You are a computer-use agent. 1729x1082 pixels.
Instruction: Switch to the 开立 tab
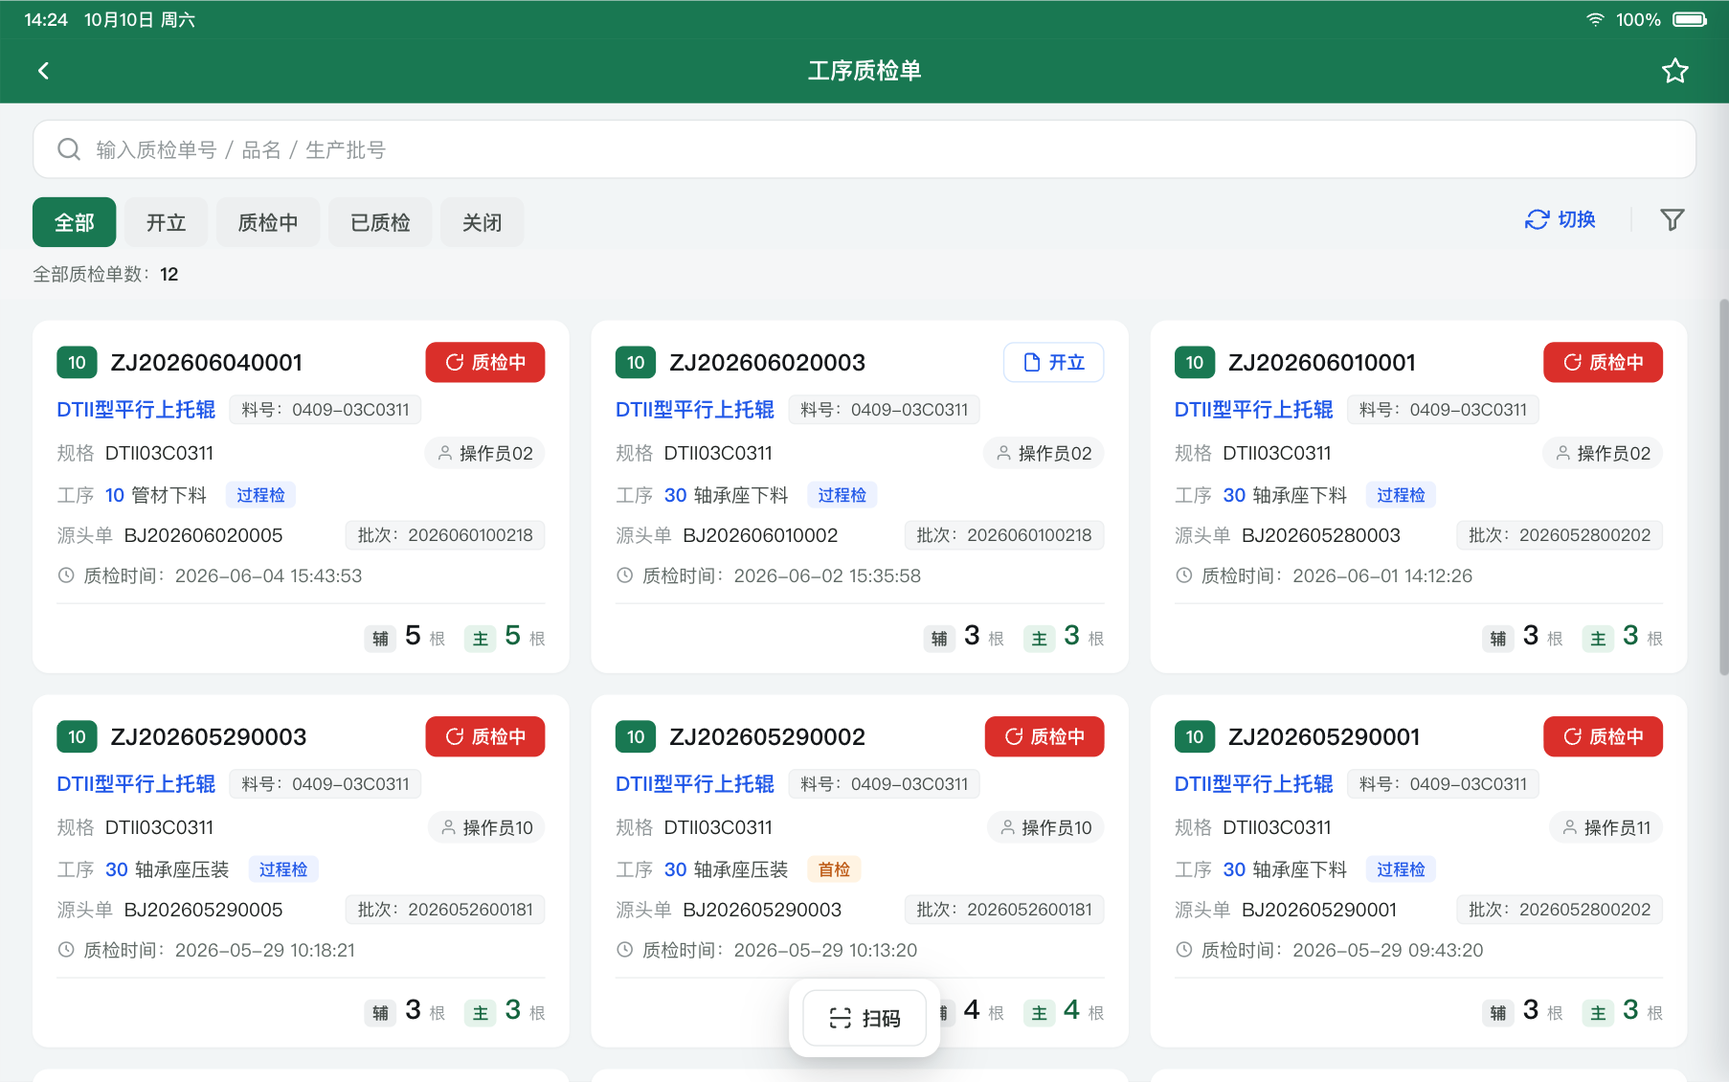pyautogui.click(x=166, y=222)
